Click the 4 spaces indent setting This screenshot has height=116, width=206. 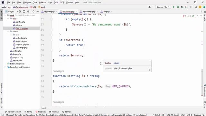197,115
